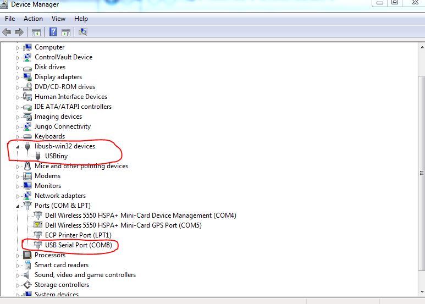
Task: Expand the IDE ATA/ATAPI controllers node
Action: [18, 107]
